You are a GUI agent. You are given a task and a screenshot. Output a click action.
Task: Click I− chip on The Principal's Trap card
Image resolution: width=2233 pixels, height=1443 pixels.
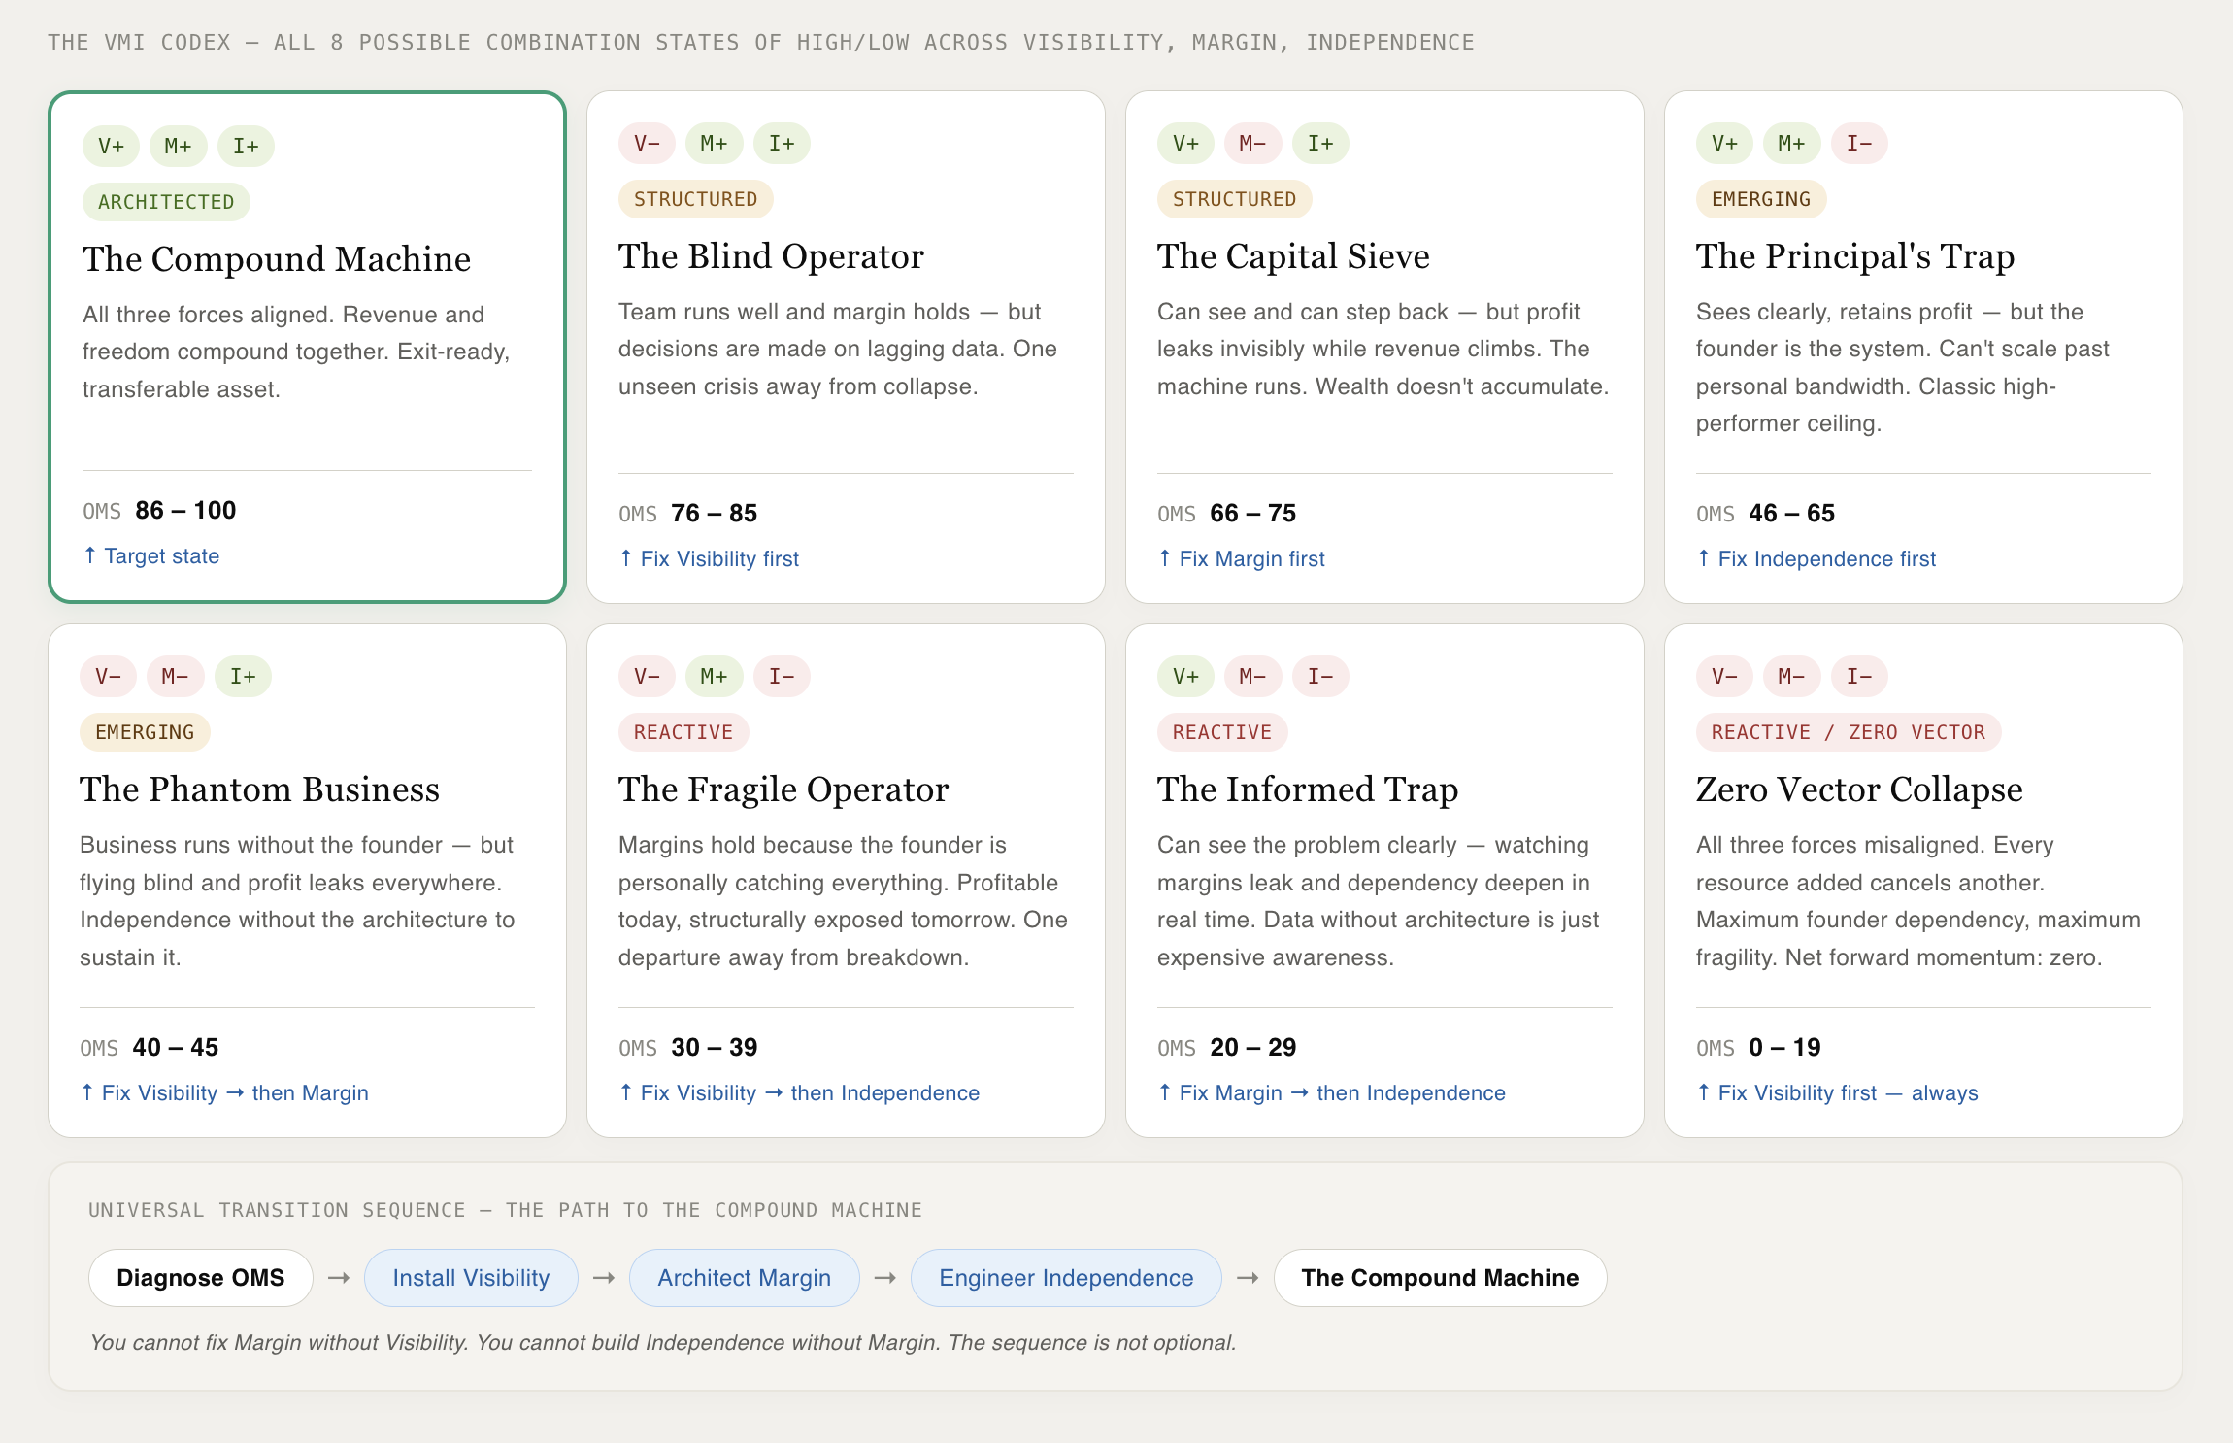(x=1858, y=144)
